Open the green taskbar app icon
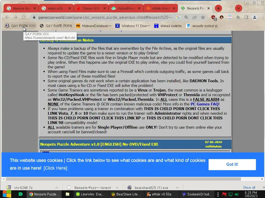The width and height of the screenshot is (265, 198). pos(20,194)
